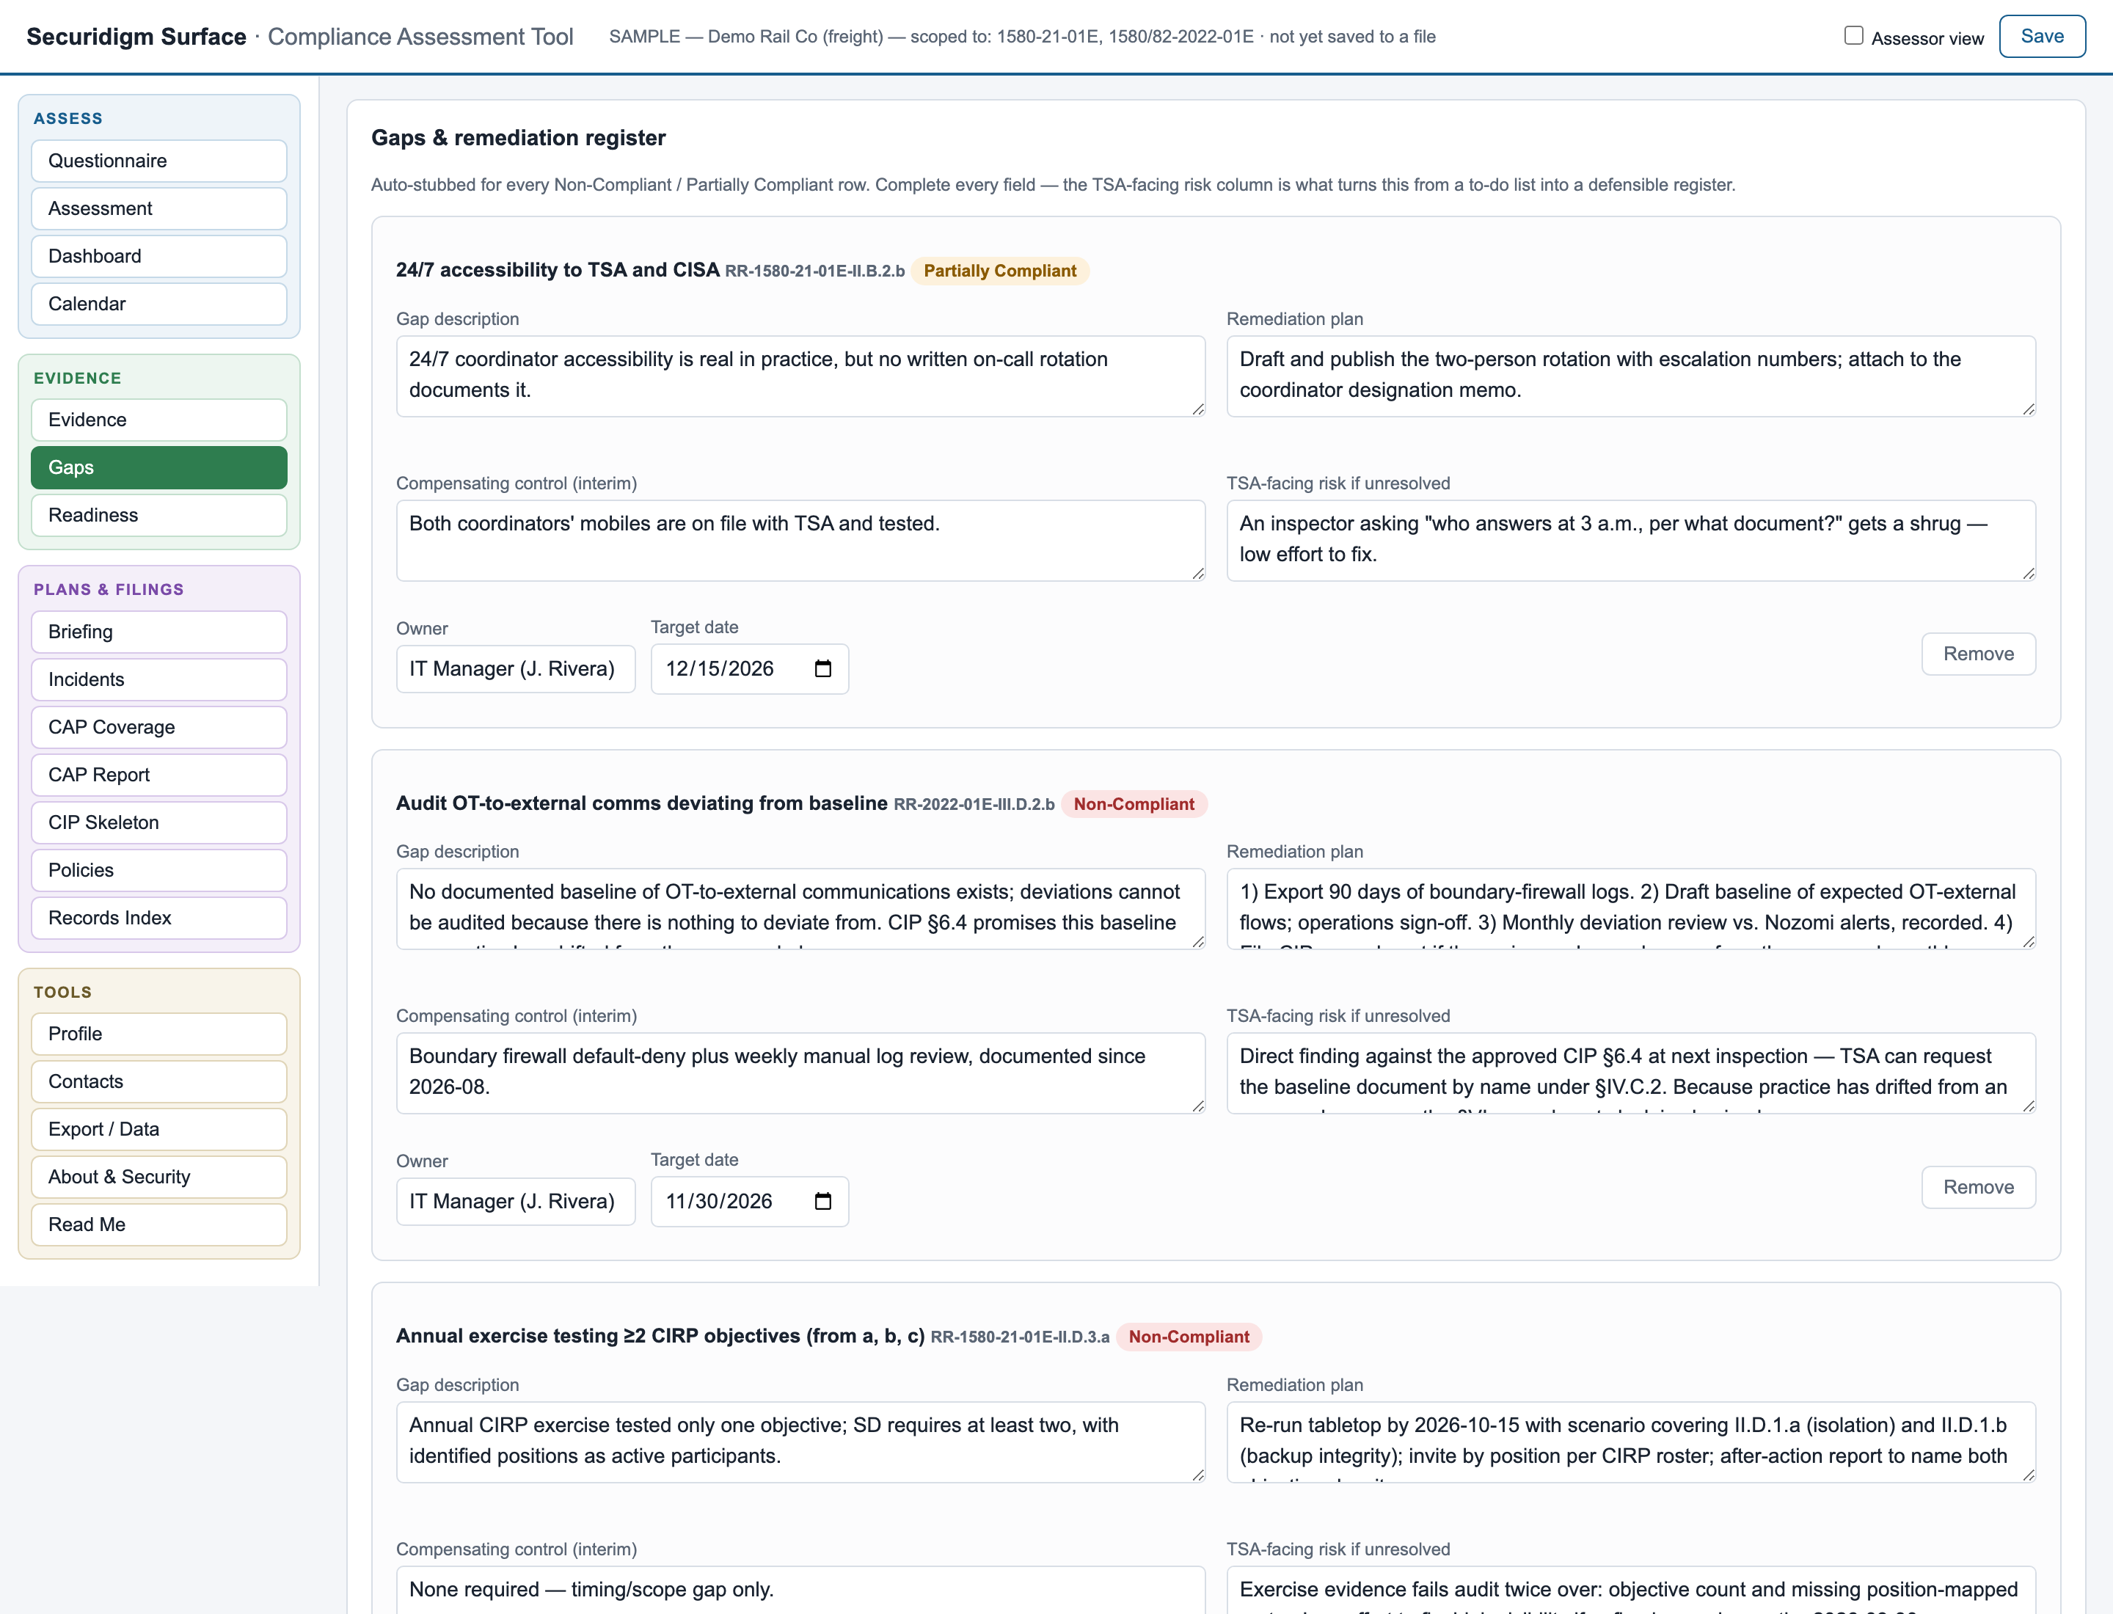This screenshot has width=2113, height=1614.
Task: Edit gap description about annual CIRP exercise
Action: (x=800, y=1442)
